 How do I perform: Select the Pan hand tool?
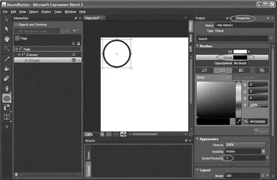point(7,39)
